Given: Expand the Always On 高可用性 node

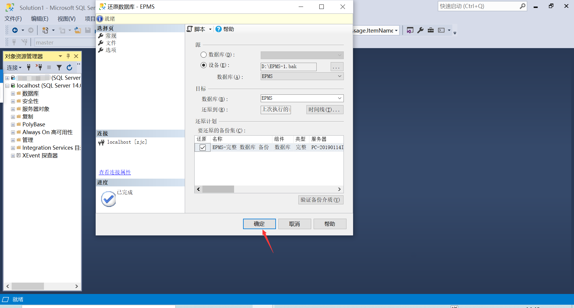Looking at the screenshot, I should (13, 132).
